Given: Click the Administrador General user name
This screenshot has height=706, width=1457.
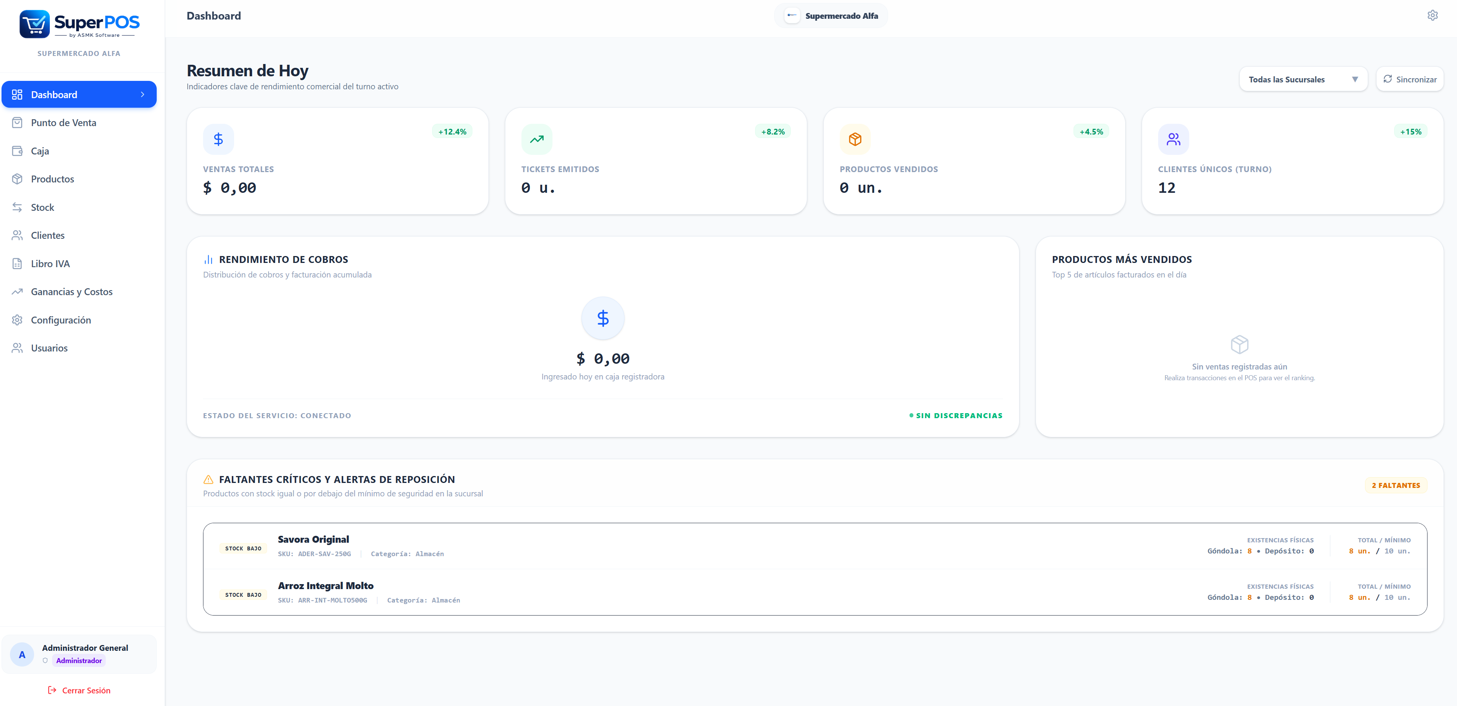Looking at the screenshot, I should 85,648.
